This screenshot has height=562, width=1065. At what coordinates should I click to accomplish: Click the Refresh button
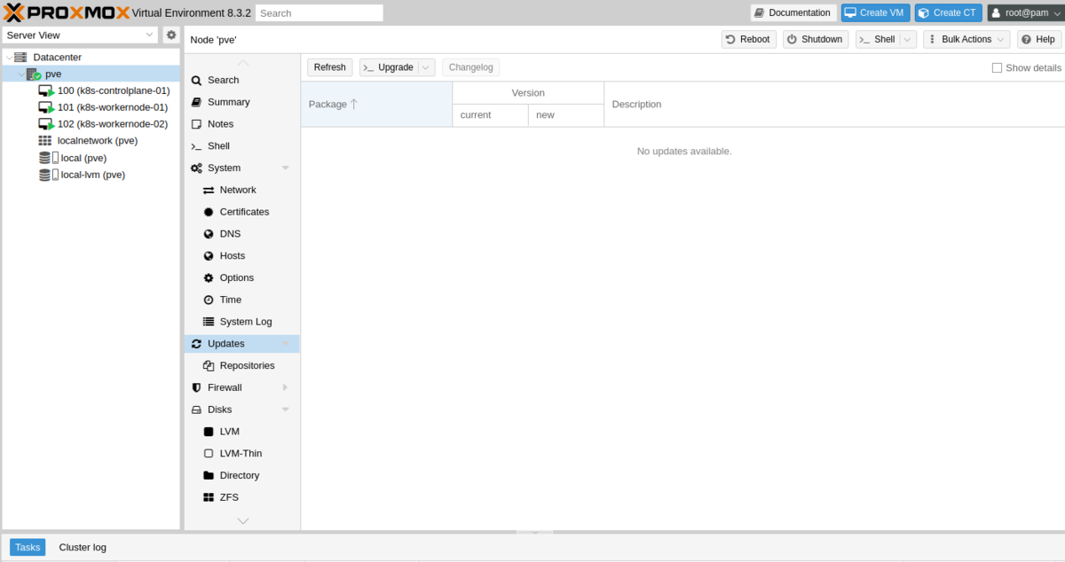coord(330,67)
